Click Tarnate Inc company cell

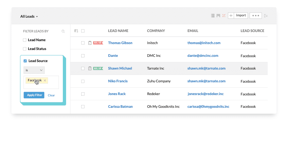tap(155, 68)
